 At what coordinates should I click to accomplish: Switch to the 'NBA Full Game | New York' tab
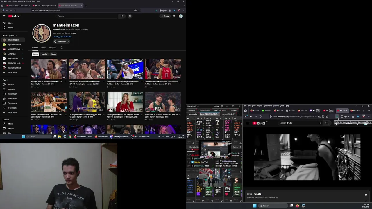(x=44, y=6)
